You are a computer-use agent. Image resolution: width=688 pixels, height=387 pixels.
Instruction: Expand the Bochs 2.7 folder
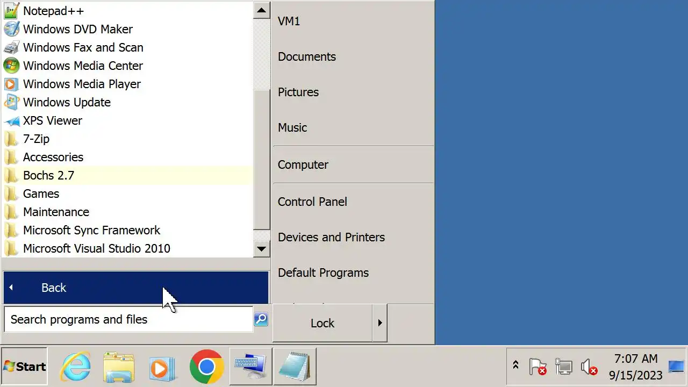[127, 175]
